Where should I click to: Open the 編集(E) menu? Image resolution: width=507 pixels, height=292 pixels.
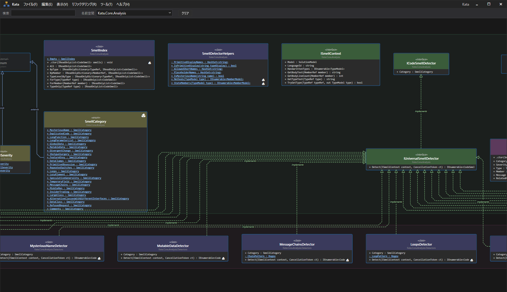click(47, 4)
